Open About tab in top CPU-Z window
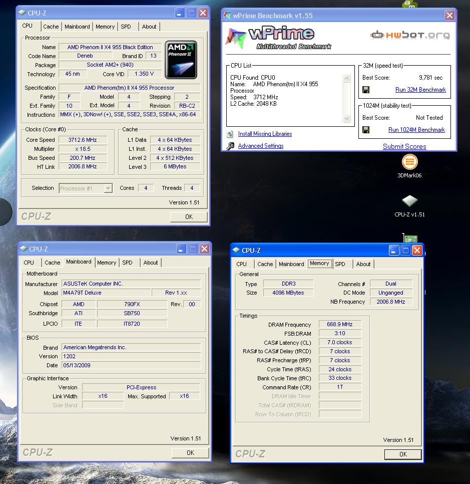 [149, 27]
